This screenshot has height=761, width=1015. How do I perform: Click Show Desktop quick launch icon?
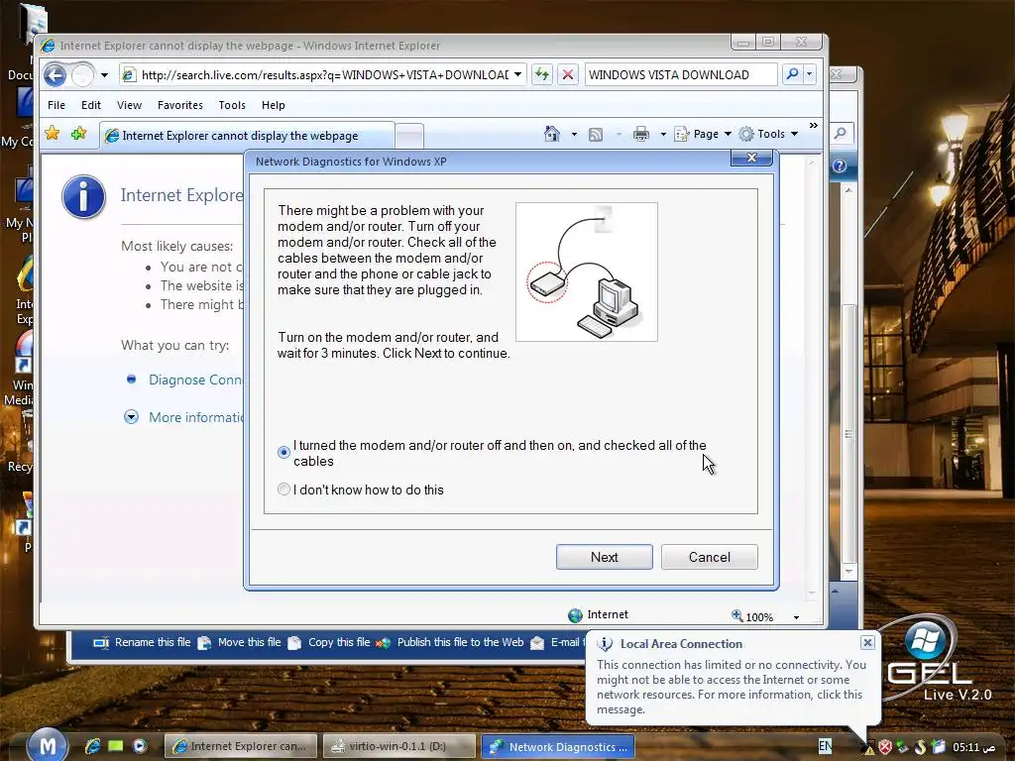click(116, 746)
